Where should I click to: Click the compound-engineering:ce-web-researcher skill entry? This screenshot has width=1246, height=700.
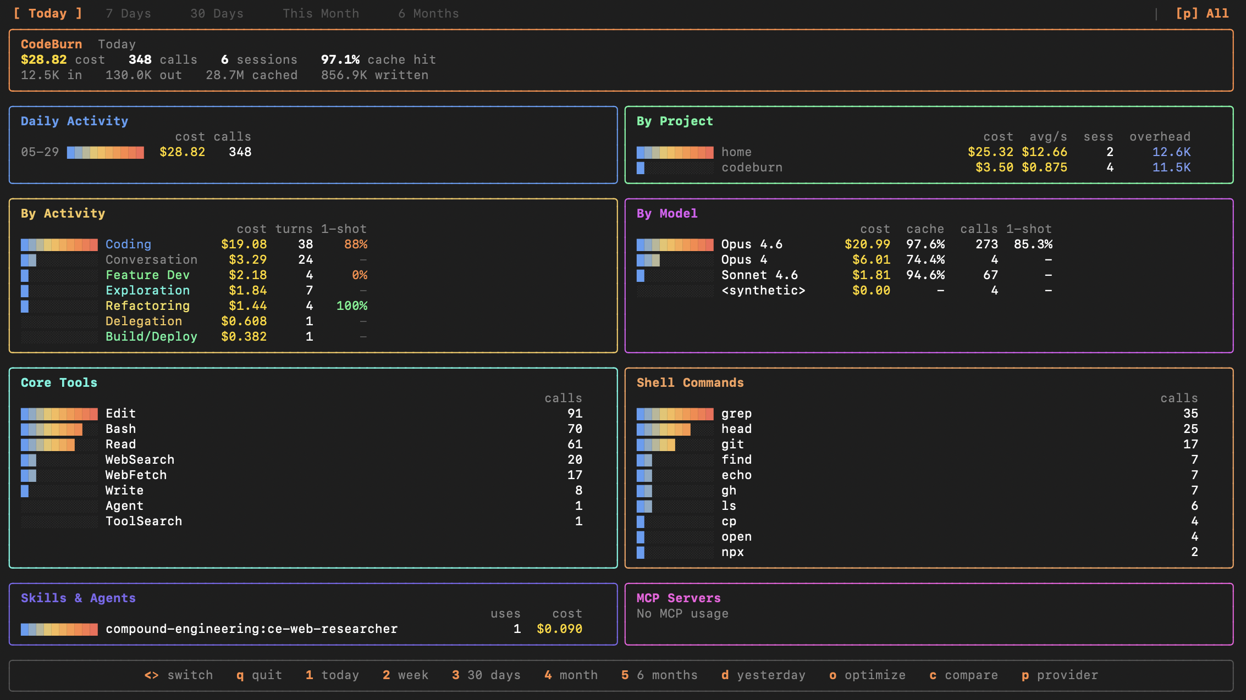[251, 629]
